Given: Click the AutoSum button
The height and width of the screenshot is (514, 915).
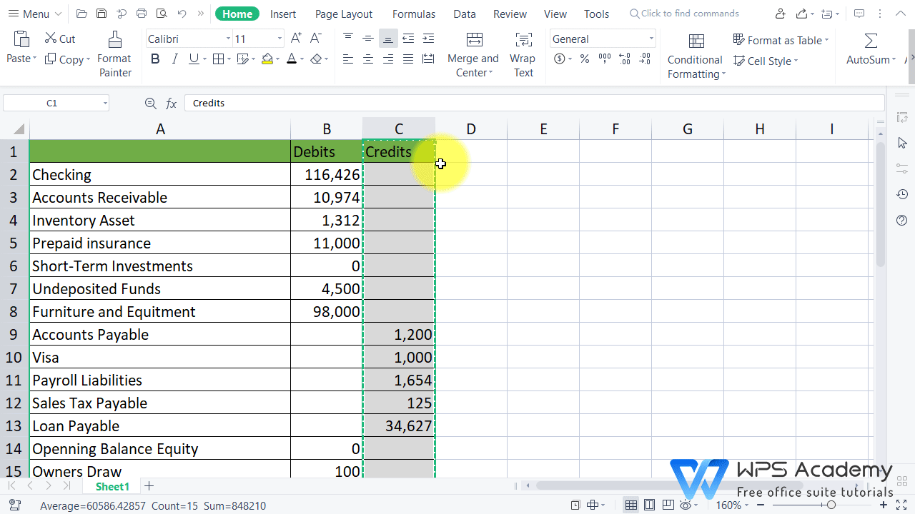Looking at the screenshot, I should (x=871, y=49).
